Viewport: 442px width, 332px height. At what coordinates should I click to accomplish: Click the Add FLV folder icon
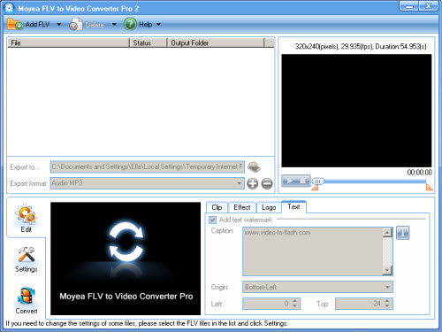15,24
